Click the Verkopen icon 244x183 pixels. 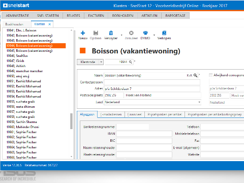[164, 33]
